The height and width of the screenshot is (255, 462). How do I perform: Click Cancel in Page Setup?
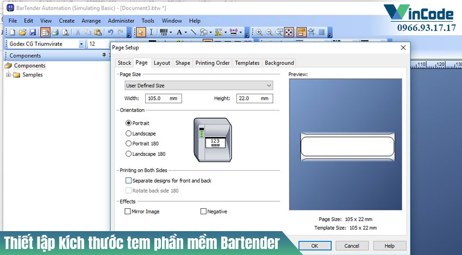[352, 246]
